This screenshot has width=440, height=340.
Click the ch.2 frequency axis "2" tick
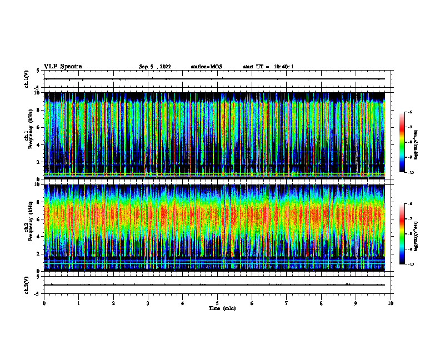tap(38, 254)
